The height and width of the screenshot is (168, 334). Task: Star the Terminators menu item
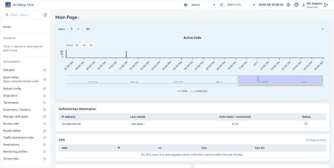coord(44,103)
